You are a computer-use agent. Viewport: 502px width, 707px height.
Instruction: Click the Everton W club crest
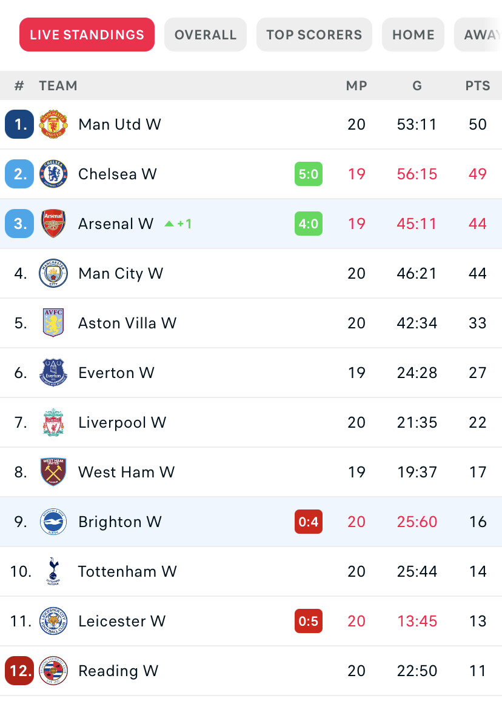[53, 373]
